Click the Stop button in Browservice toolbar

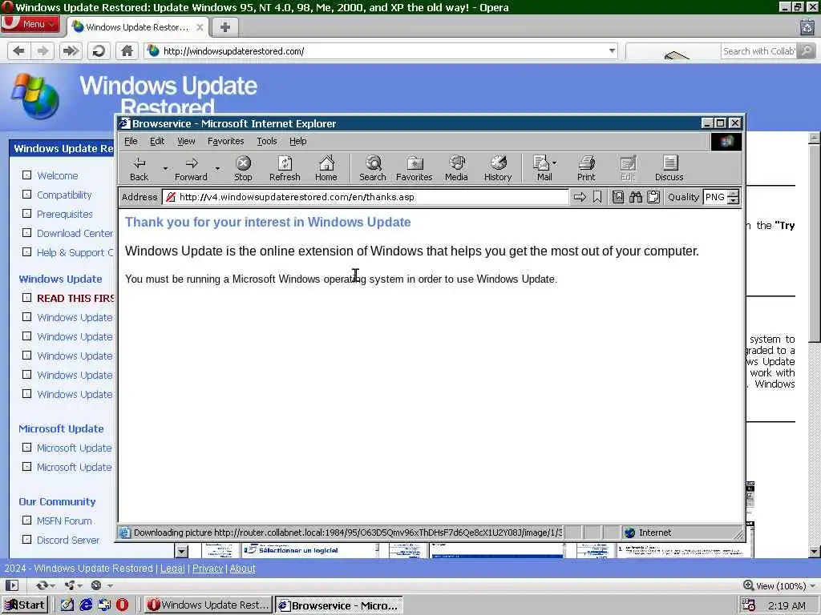243,168
